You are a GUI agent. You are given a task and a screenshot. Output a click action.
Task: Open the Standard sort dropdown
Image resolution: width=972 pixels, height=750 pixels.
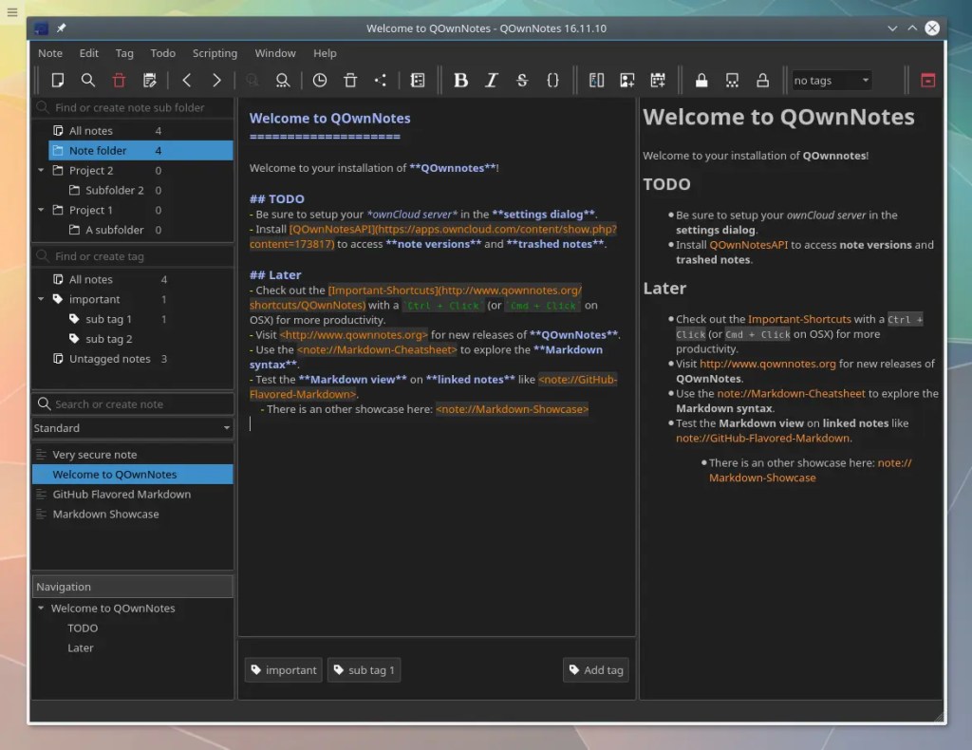132,428
